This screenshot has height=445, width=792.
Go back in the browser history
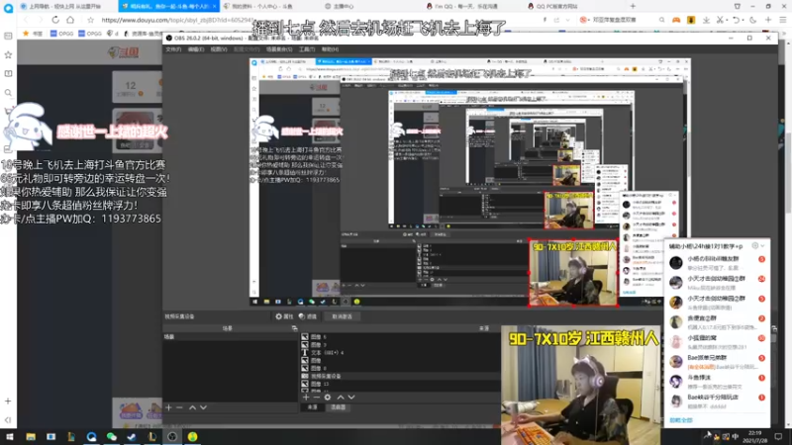[x=26, y=20]
